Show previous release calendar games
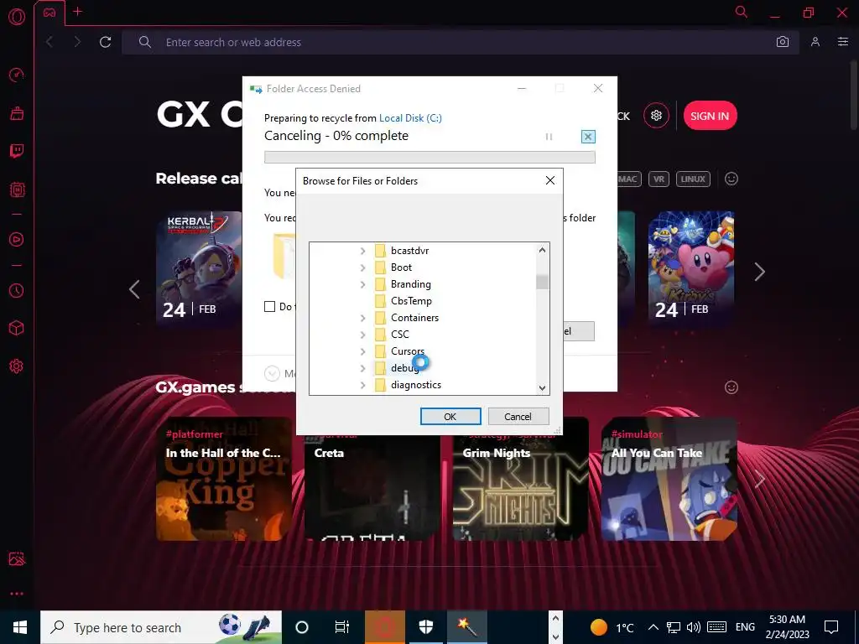Viewport: 859px width, 644px height. point(134,289)
